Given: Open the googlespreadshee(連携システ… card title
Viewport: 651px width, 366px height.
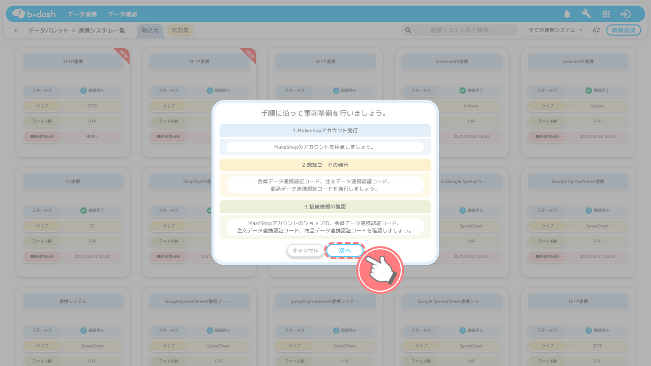Looking at the screenshot, I should [325, 301].
